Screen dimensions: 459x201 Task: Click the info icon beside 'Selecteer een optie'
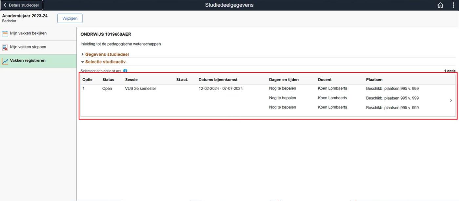click(x=125, y=71)
